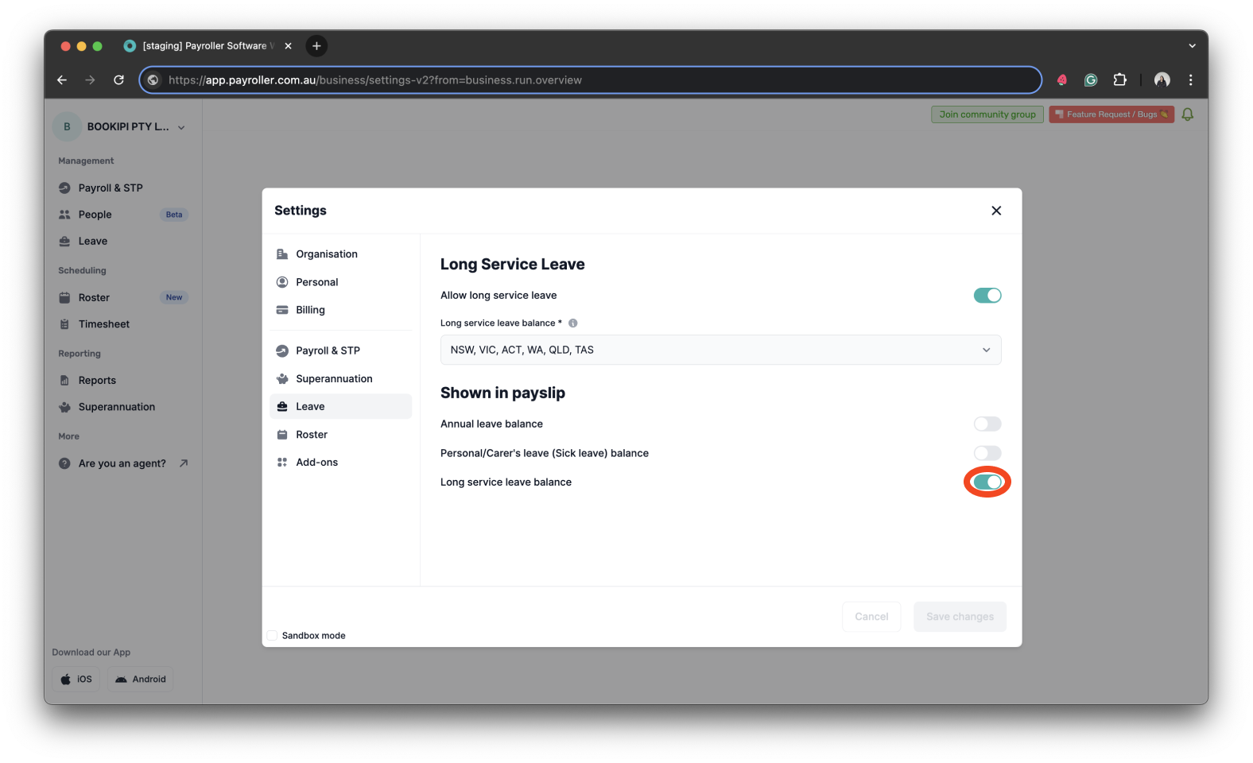This screenshot has width=1253, height=763.
Task: Open the Add-ons settings section
Action: 341,463
